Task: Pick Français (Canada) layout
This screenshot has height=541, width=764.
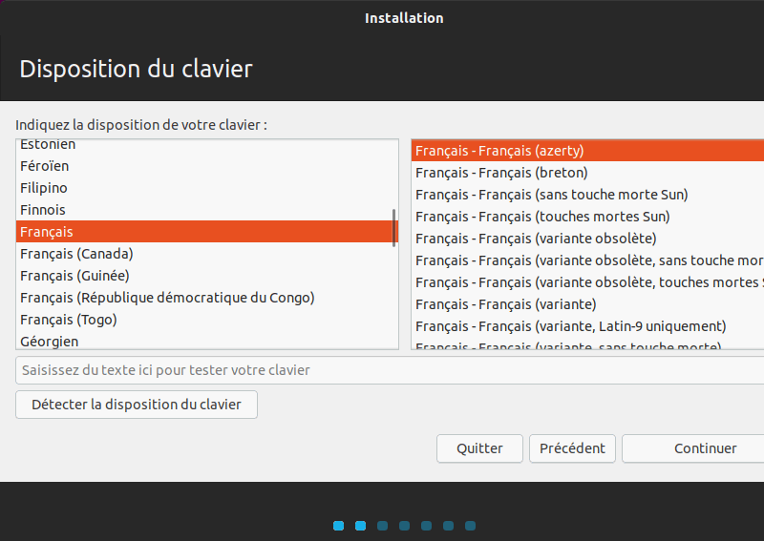Action: [76, 254]
